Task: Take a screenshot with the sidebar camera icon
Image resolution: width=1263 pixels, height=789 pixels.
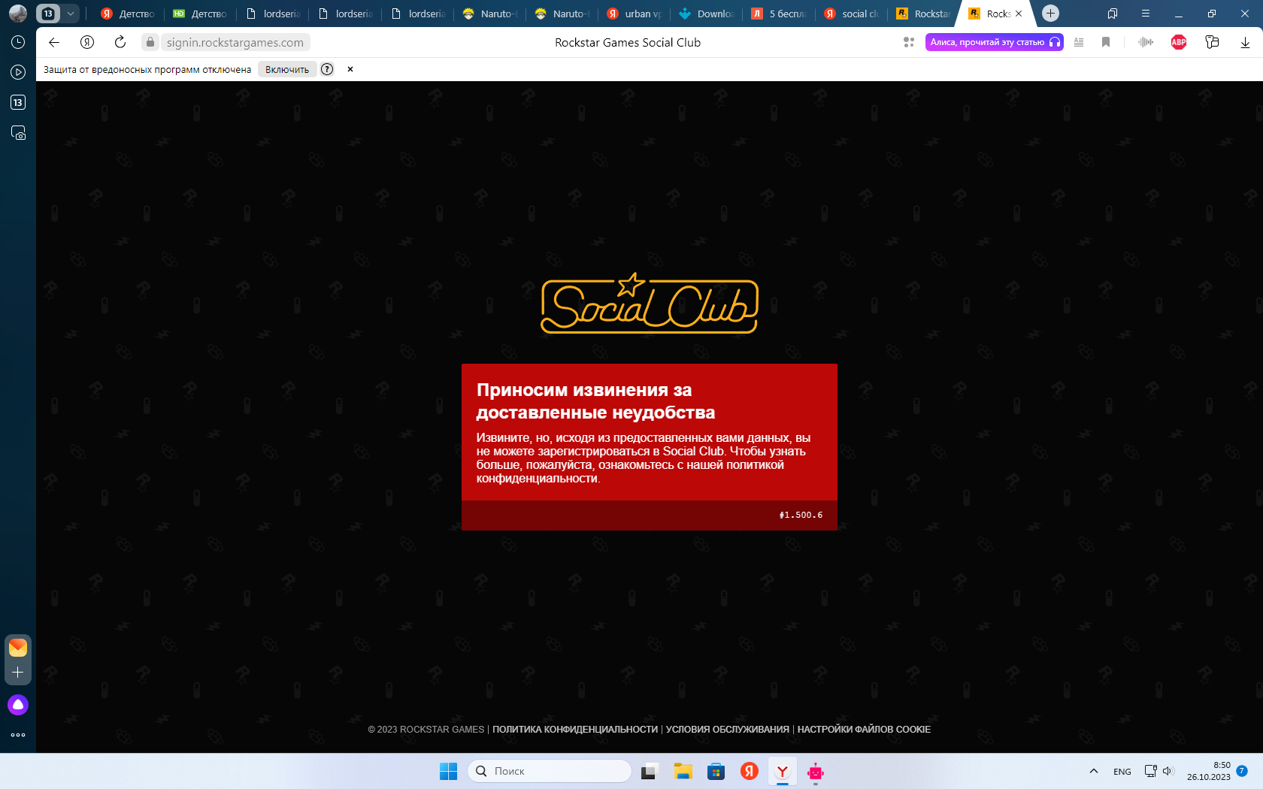Action: 18,133
